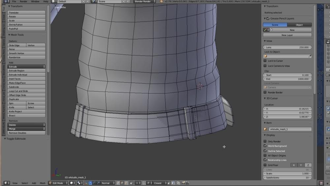Add a new scene with plus icon
Viewport: 330px width, 186px height.
(124, 1)
